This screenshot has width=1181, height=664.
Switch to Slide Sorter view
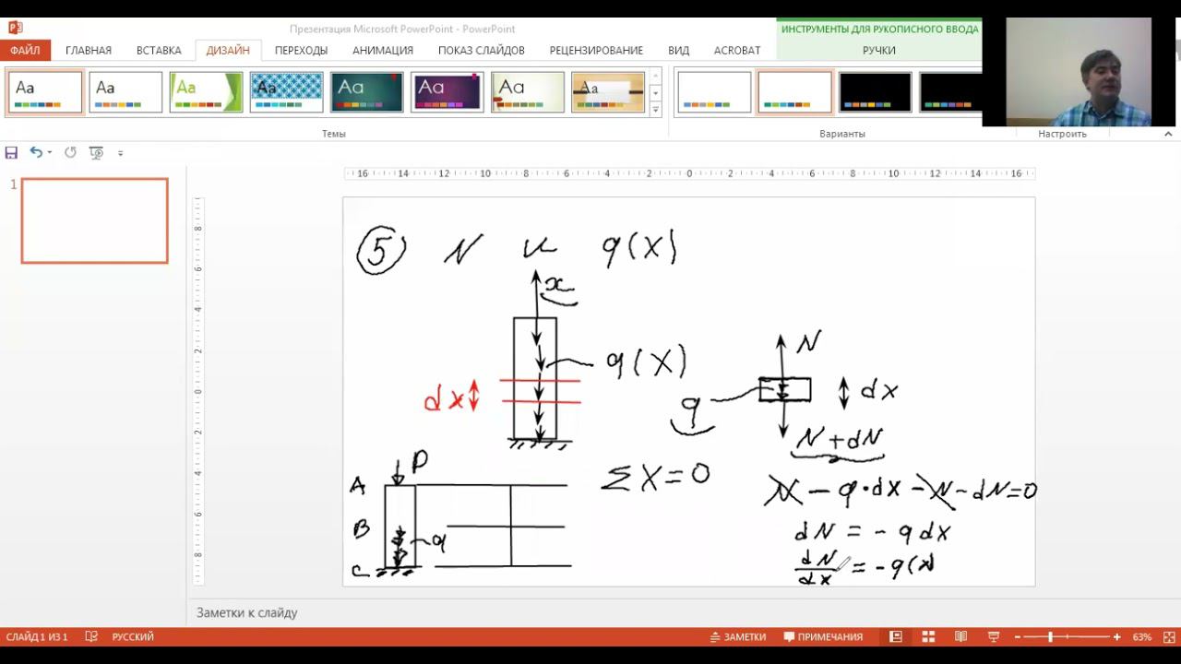[x=928, y=637]
